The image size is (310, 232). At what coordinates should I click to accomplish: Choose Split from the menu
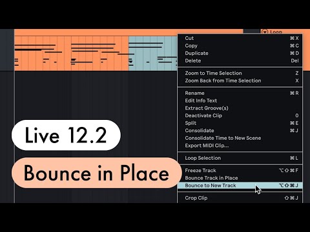tap(240, 123)
